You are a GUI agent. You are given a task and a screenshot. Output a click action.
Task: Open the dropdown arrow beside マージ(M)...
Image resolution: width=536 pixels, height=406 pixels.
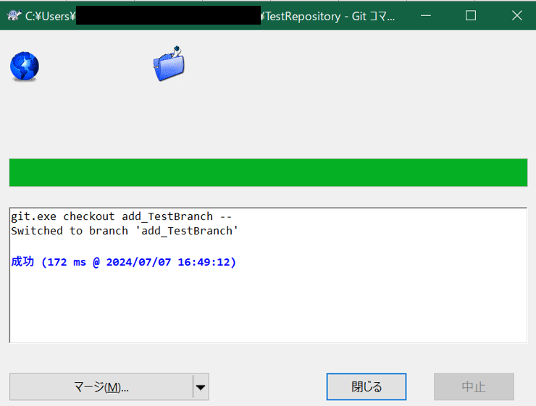coord(201,387)
